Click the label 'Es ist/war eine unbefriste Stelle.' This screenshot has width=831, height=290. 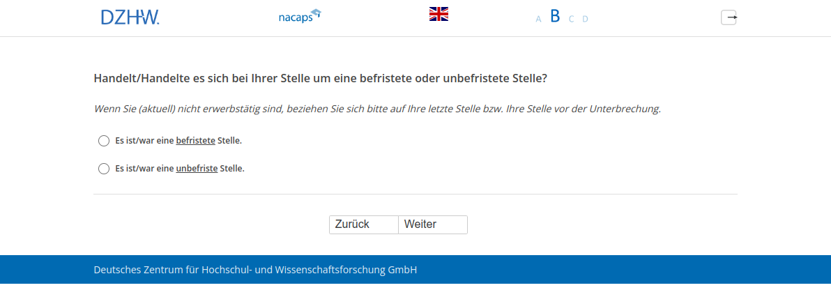point(180,169)
